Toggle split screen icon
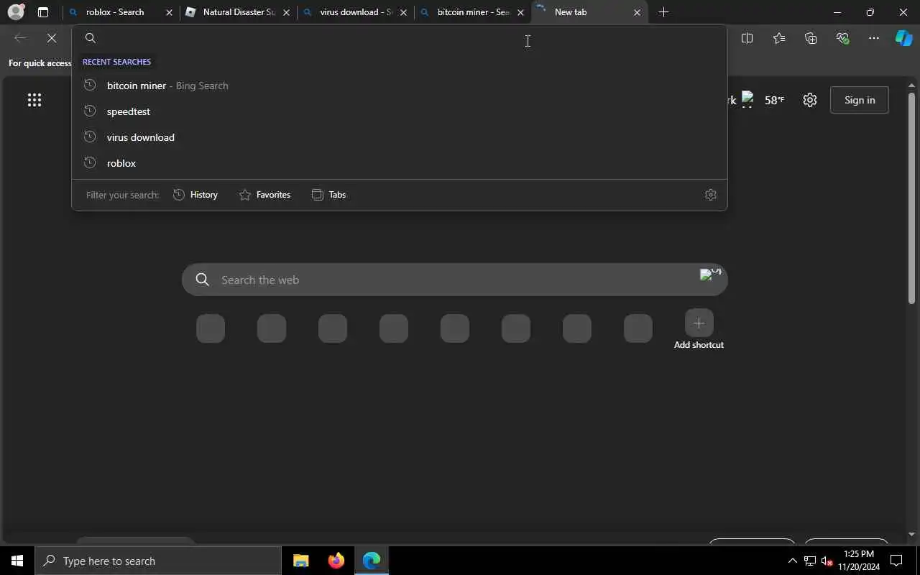This screenshot has height=575, width=920. 747,38
